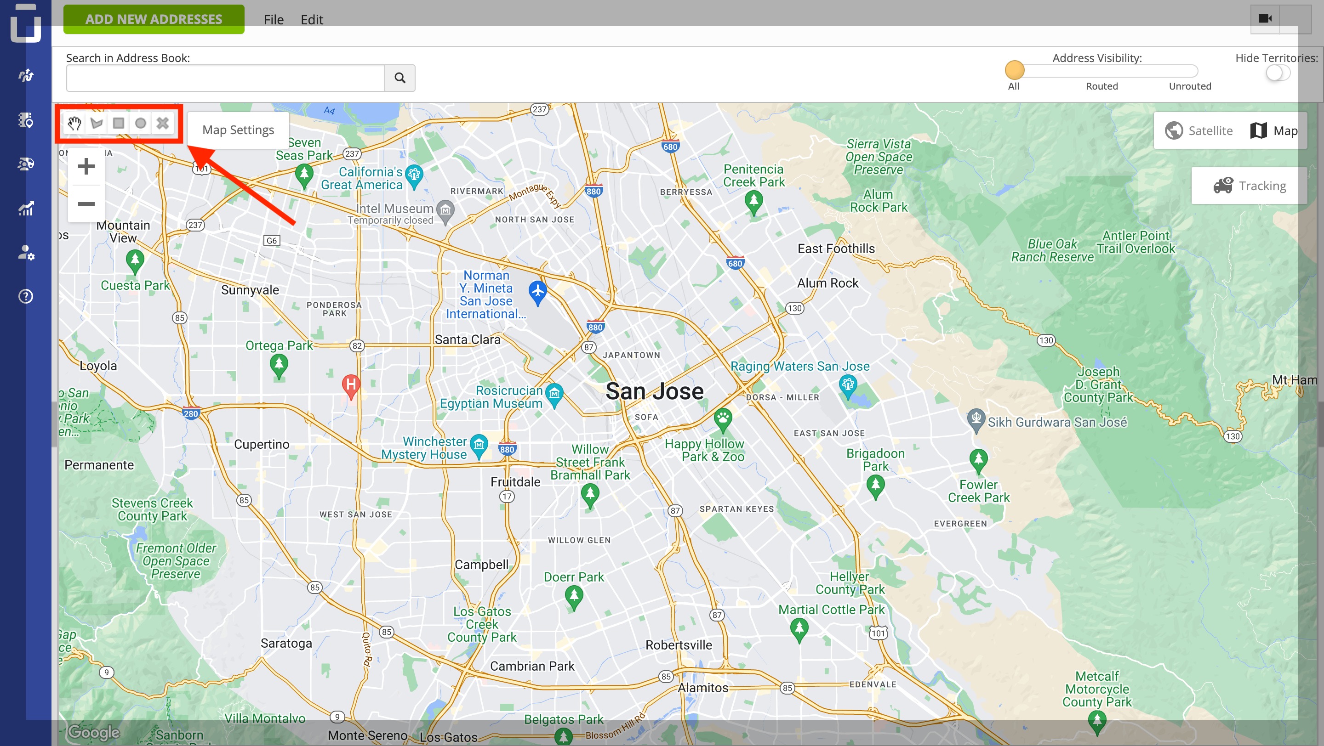The height and width of the screenshot is (746, 1324).
Task: Set Address Visibility to Unrouted
Action: 1190,86
